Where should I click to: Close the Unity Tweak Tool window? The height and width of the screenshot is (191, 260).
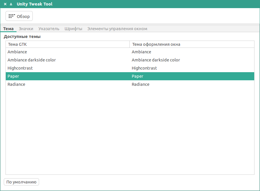click(5, 4)
